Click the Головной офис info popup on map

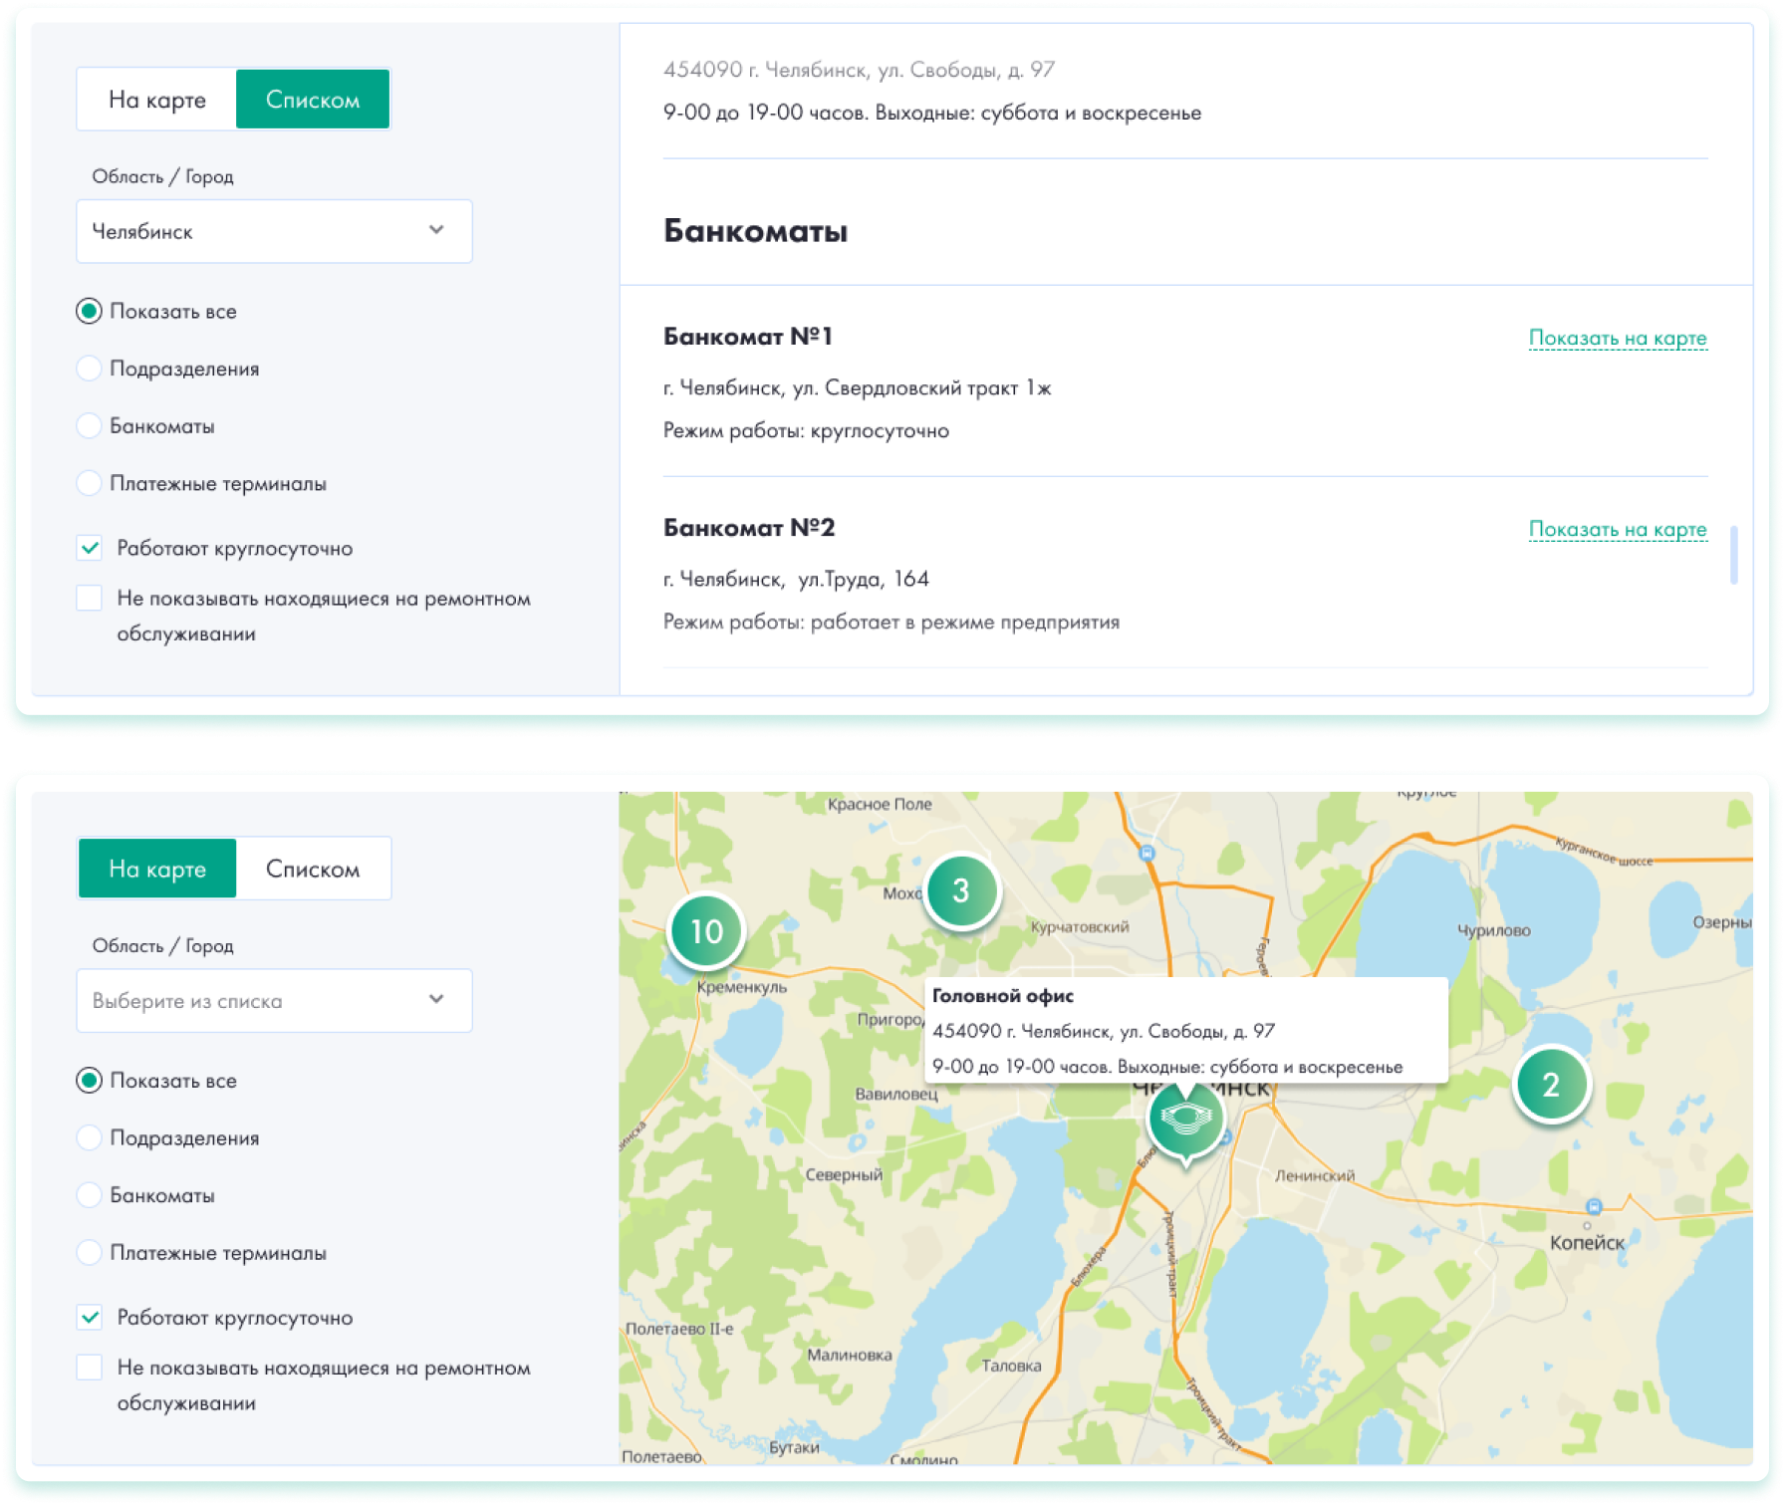click(1185, 1030)
